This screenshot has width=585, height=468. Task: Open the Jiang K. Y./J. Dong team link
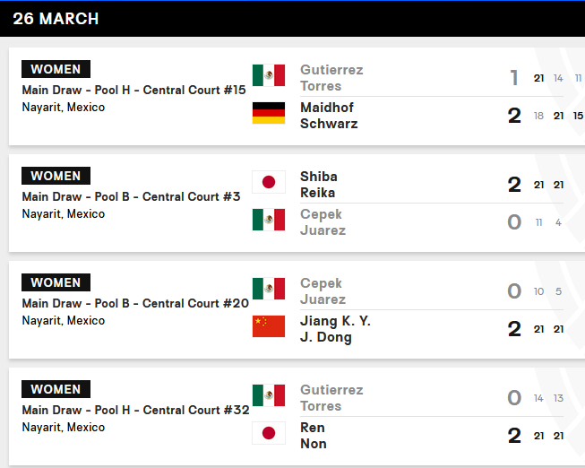[x=334, y=329]
